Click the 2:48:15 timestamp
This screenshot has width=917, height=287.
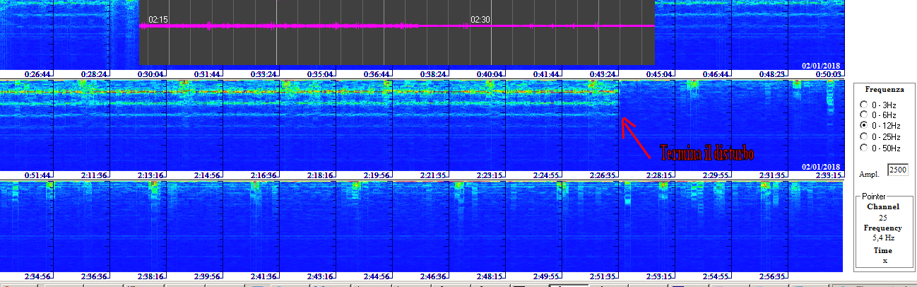490,276
